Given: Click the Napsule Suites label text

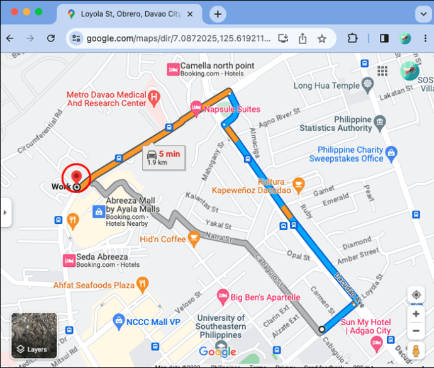Looking at the screenshot, I should [232, 109].
